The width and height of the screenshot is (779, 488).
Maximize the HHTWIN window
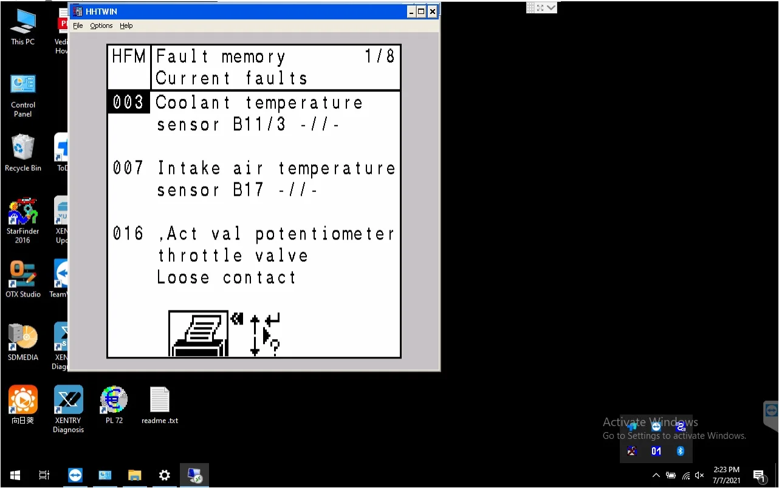tap(421, 12)
